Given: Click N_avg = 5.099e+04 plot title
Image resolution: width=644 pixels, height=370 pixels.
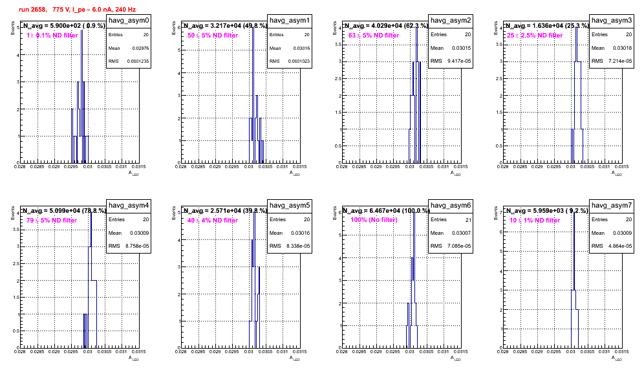Looking at the screenshot, I should pos(64,210).
